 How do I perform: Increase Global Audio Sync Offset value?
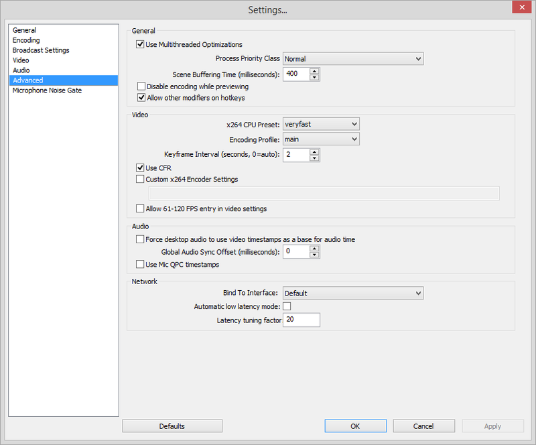pyautogui.click(x=314, y=249)
